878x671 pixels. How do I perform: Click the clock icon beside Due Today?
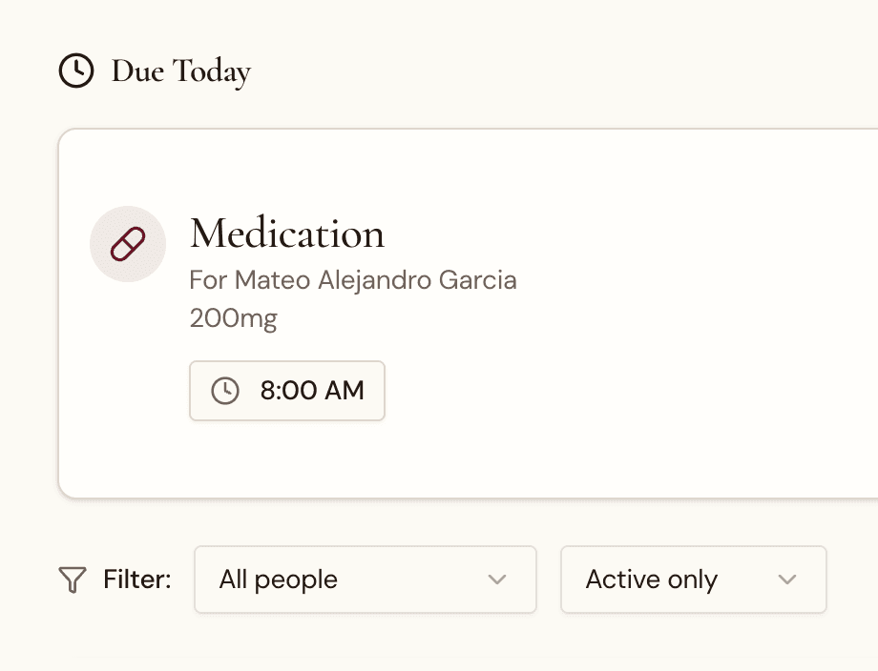(x=76, y=71)
